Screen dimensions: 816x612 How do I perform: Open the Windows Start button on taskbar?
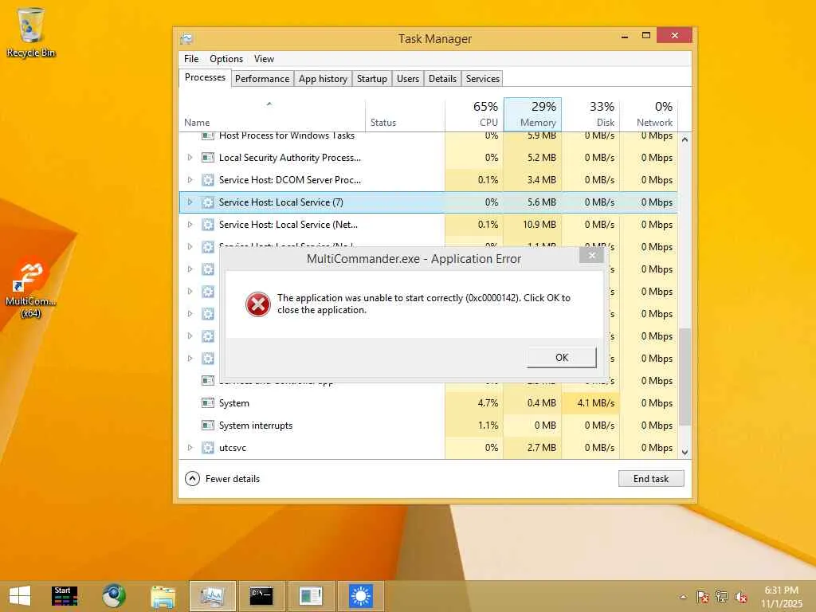(x=20, y=596)
